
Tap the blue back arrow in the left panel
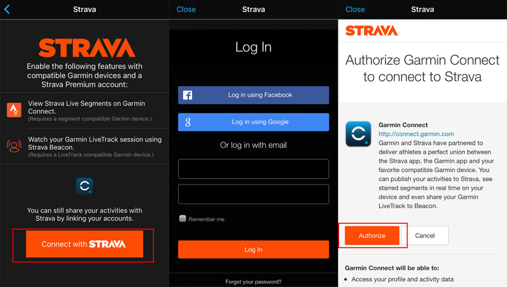(x=7, y=9)
